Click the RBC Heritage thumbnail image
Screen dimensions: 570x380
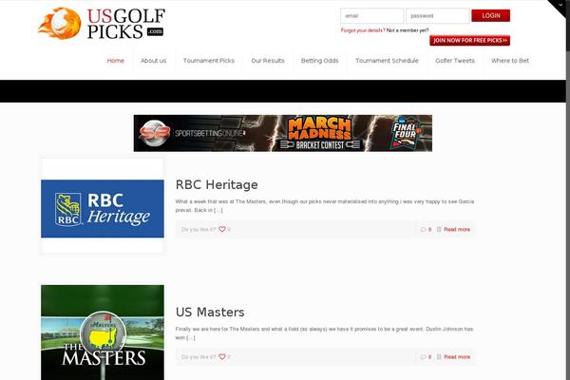[103, 208]
